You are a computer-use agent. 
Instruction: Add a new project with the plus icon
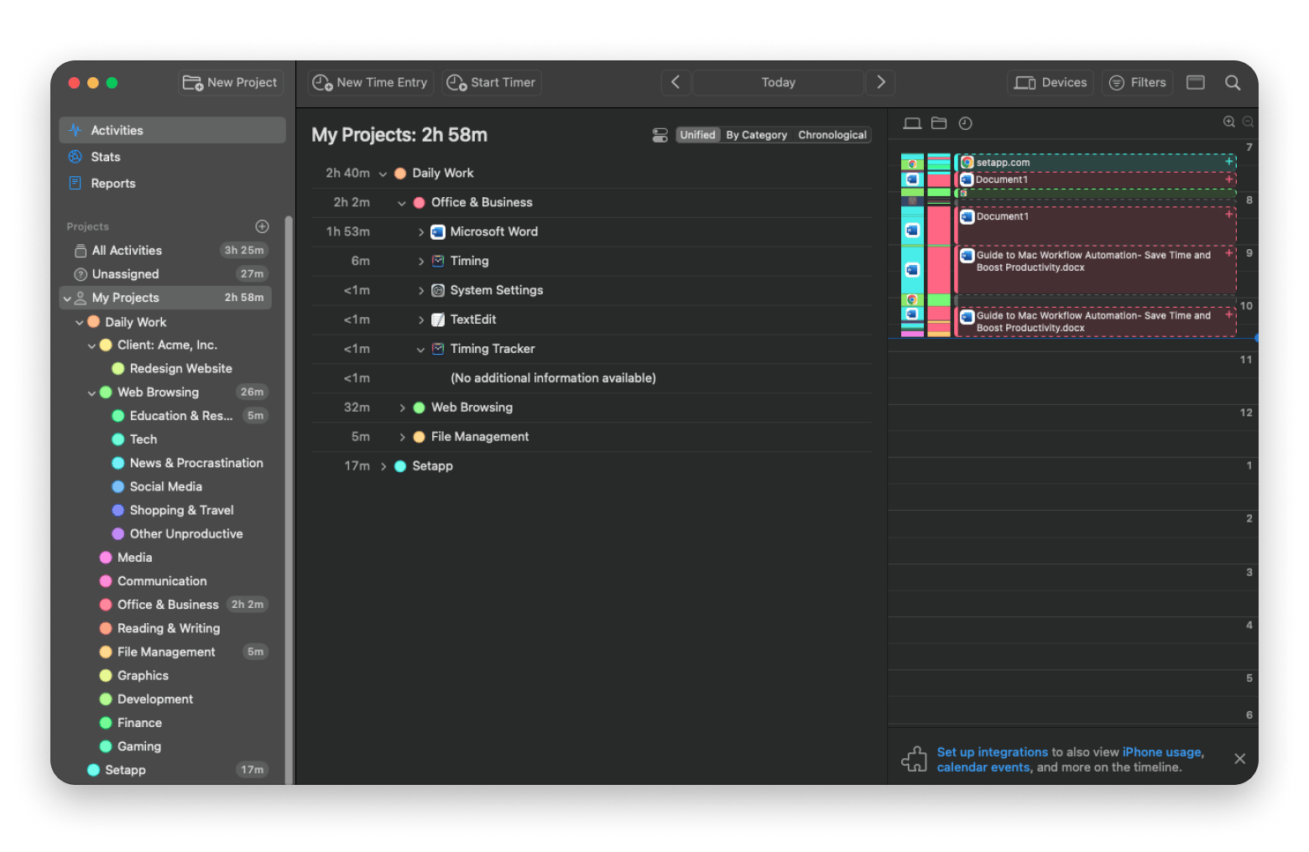(x=262, y=226)
